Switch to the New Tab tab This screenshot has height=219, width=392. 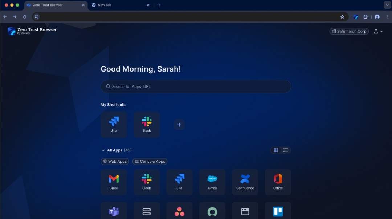(120, 5)
